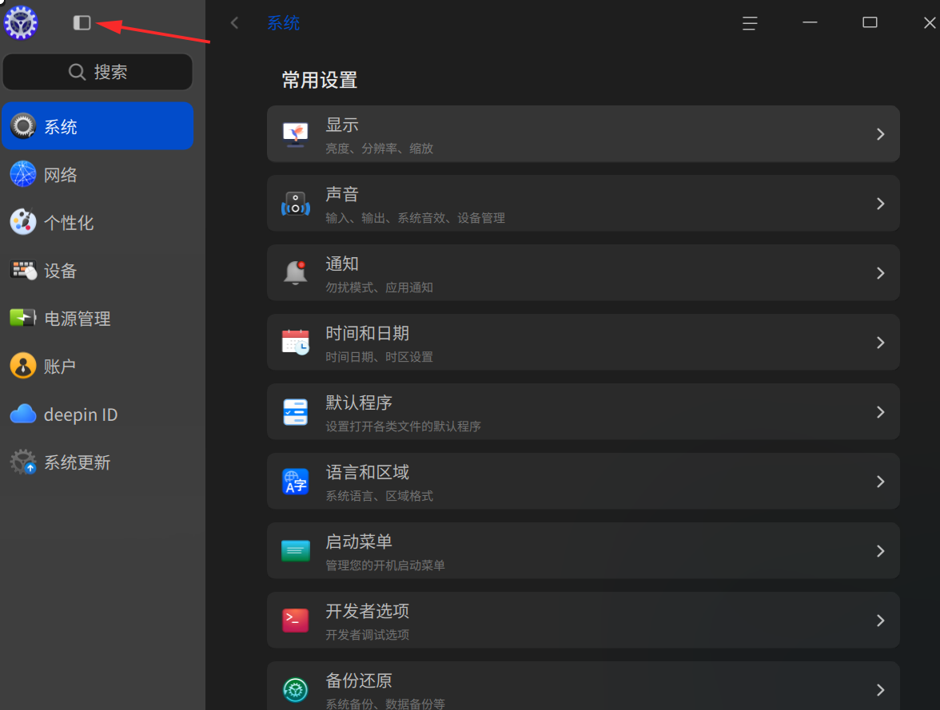Click the 启动菜单 green icon

296,550
